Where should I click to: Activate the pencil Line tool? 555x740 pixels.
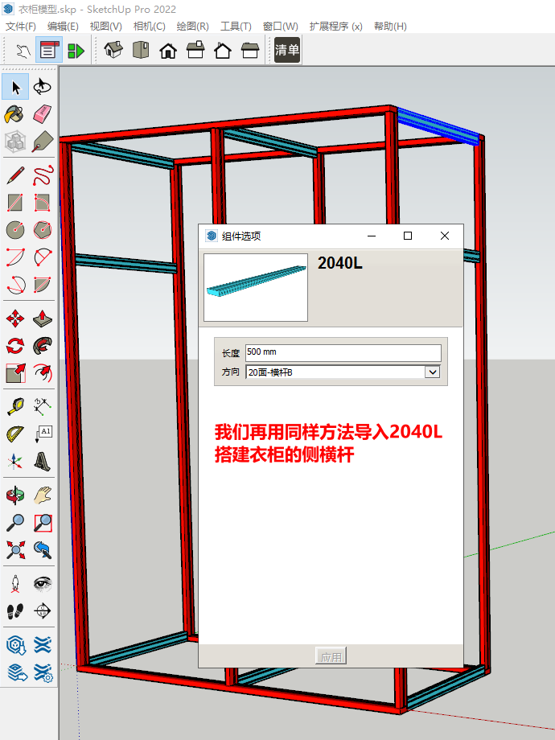click(x=14, y=174)
